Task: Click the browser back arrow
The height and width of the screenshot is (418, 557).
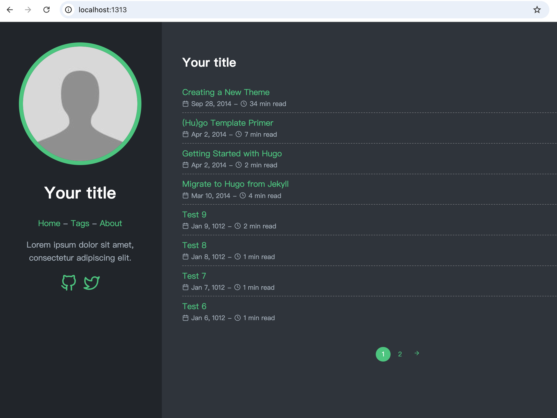Action: (10, 10)
